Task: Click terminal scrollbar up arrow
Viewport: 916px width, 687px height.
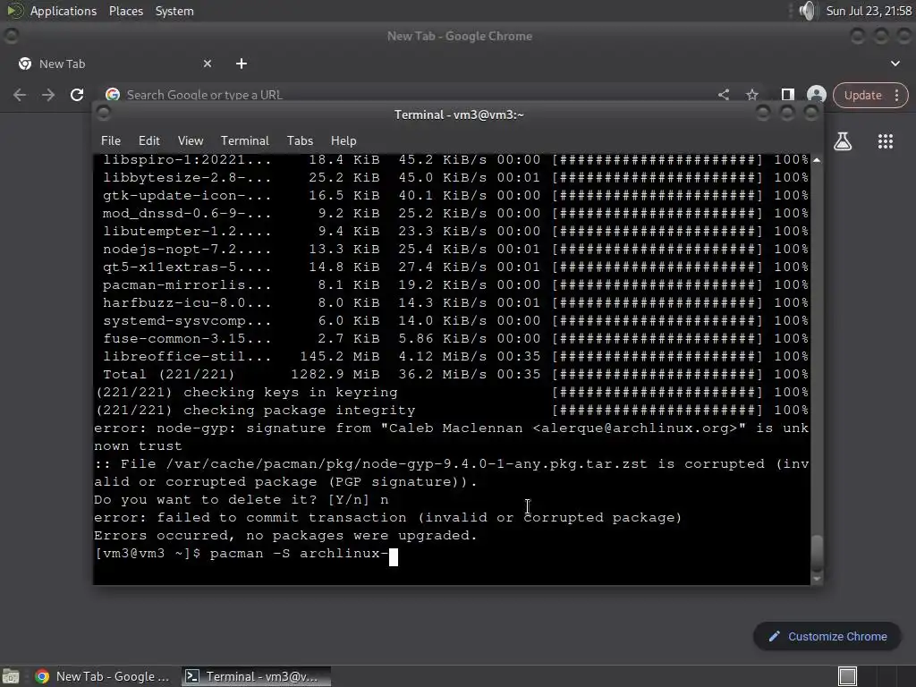Action: 817,160
